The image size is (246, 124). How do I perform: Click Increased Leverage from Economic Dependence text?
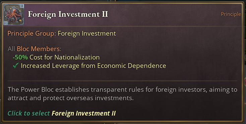point(94,66)
